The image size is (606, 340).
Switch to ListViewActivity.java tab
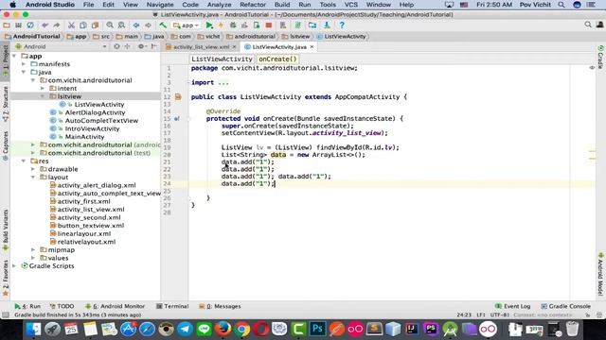click(279, 46)
